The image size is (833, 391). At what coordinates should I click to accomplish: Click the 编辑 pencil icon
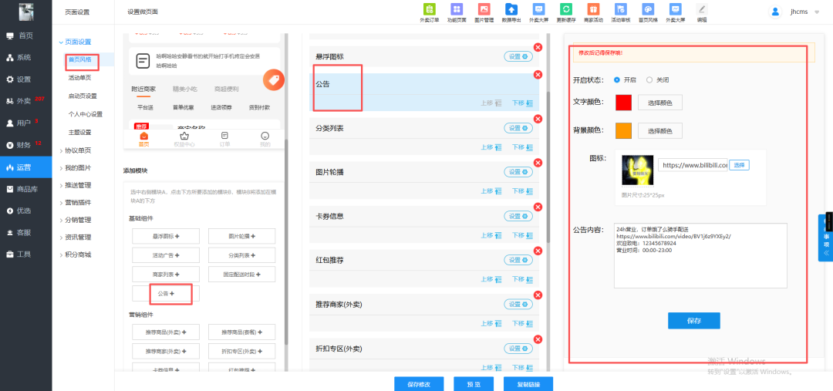pos(701,10)
